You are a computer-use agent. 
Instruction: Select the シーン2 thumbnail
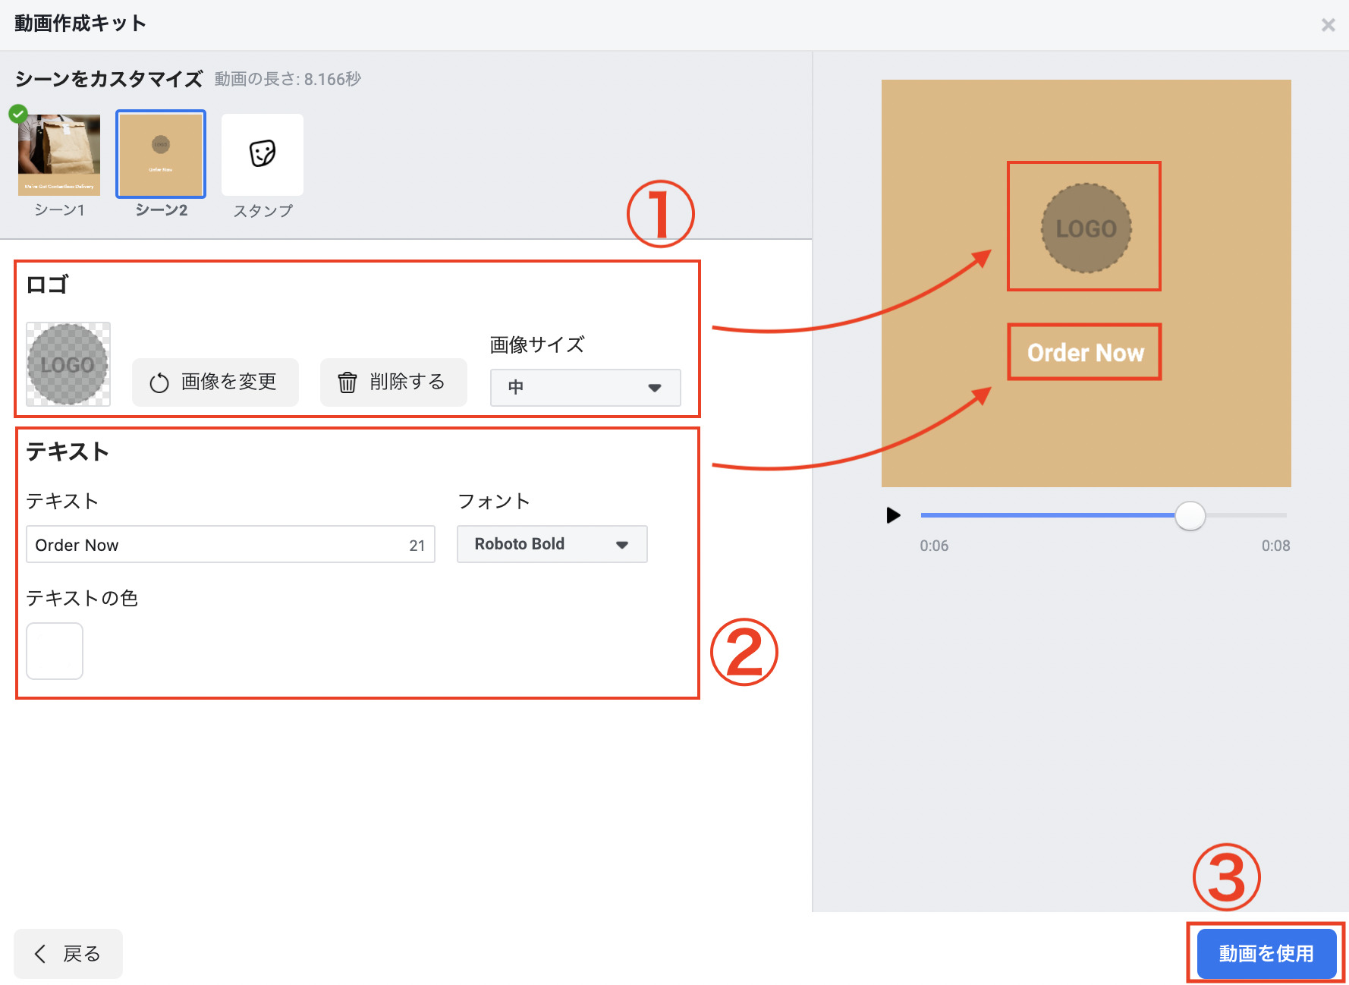(161, 154)
